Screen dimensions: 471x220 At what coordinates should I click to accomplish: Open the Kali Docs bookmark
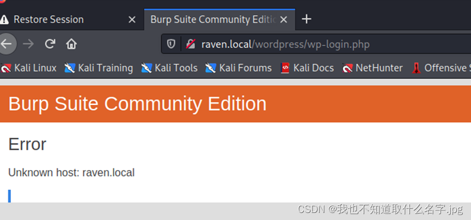307,68
